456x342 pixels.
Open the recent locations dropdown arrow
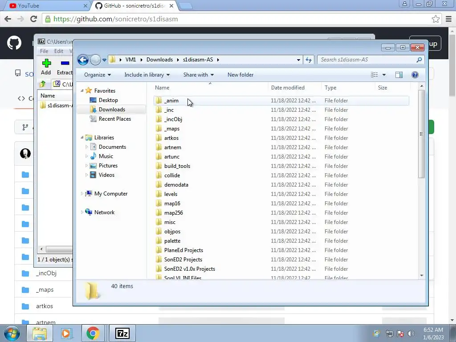[104, 60]
